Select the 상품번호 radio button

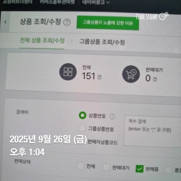coord(82,115)
